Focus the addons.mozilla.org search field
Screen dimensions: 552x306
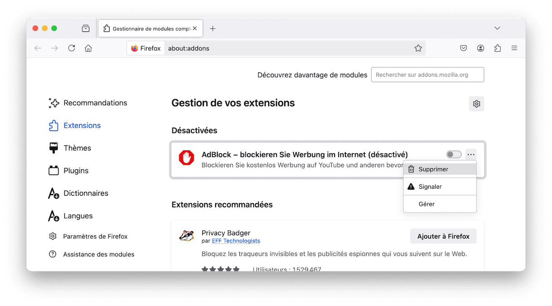tap(428, 75)
